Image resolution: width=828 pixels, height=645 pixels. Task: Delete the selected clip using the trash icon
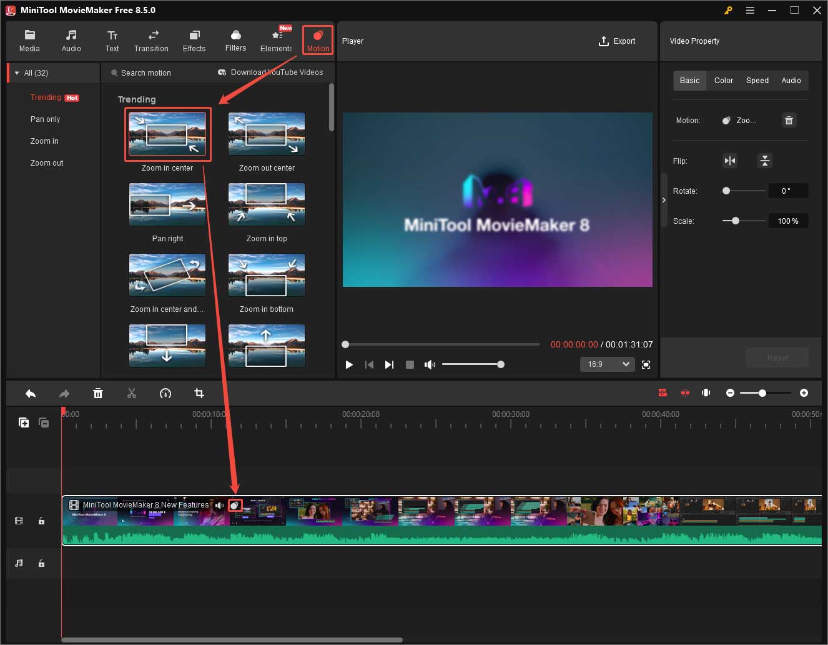pyautogui.click(x=98, y=393)
